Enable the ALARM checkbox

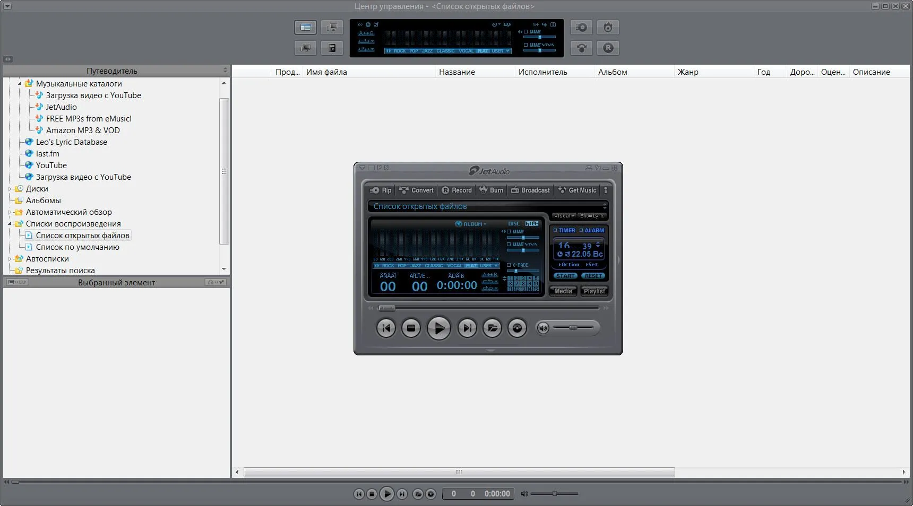pos(581,230)
